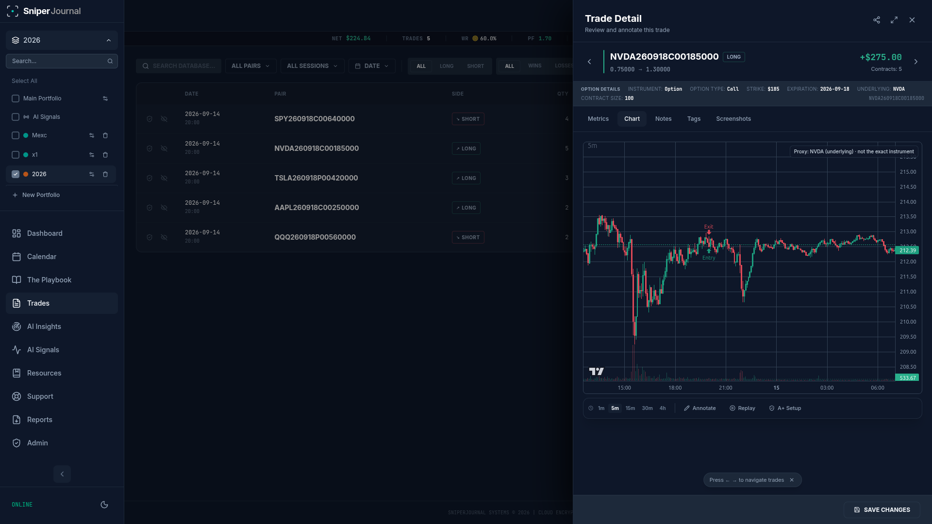This screenshot has height=524, width=932.
Task: Click Select All portfolios
Action: coord(24,81)
